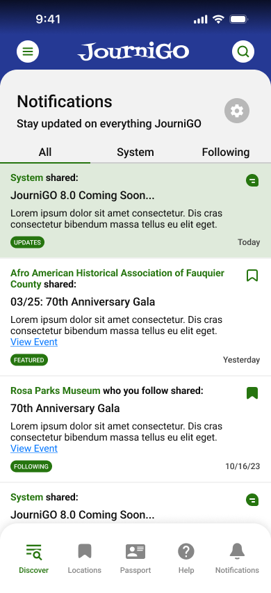Tap the search magnifier icon
The image size is (271, 593).
click(243, 51)
